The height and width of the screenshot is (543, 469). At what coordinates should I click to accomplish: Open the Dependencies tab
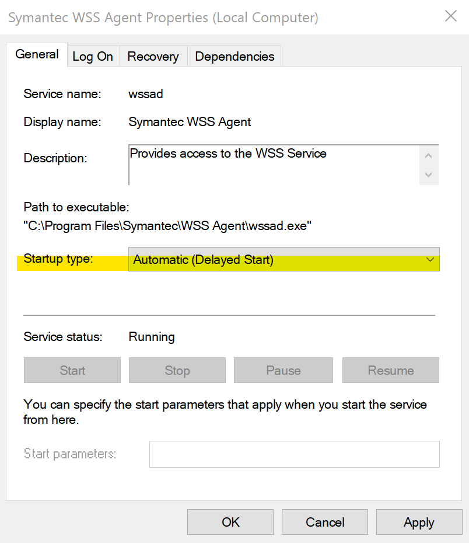tap(235, 56)
